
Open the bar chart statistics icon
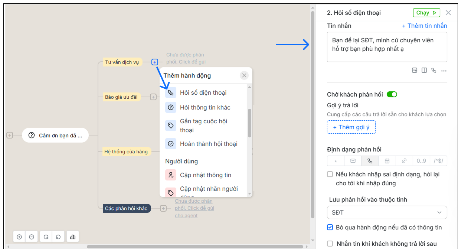click(x=73, y=237)
